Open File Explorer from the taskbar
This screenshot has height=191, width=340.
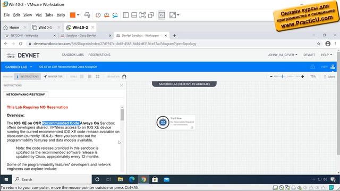[x=120, y=179]
